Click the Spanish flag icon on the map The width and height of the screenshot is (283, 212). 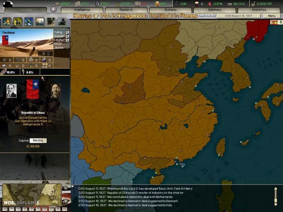[x=274, y=22]
